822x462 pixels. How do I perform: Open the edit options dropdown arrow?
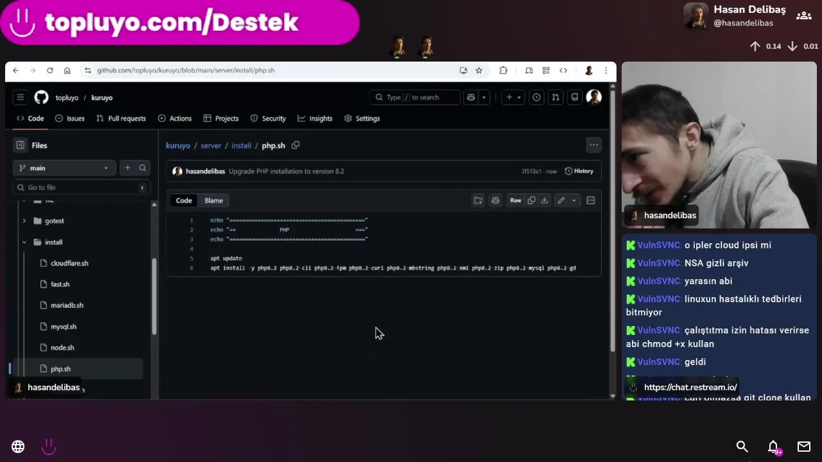[x=574, y=201]
